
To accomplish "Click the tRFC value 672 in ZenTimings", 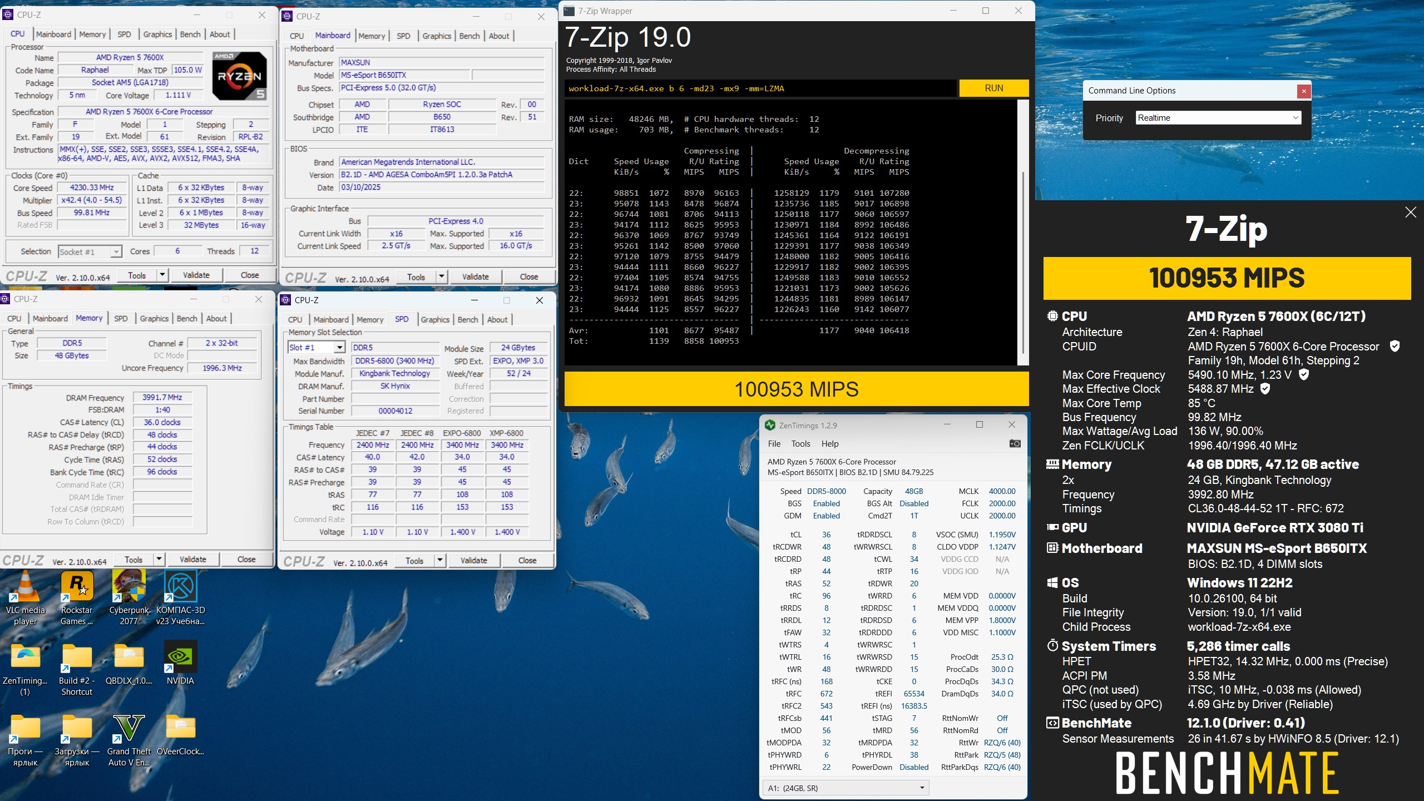I will (x=827, y=694).
